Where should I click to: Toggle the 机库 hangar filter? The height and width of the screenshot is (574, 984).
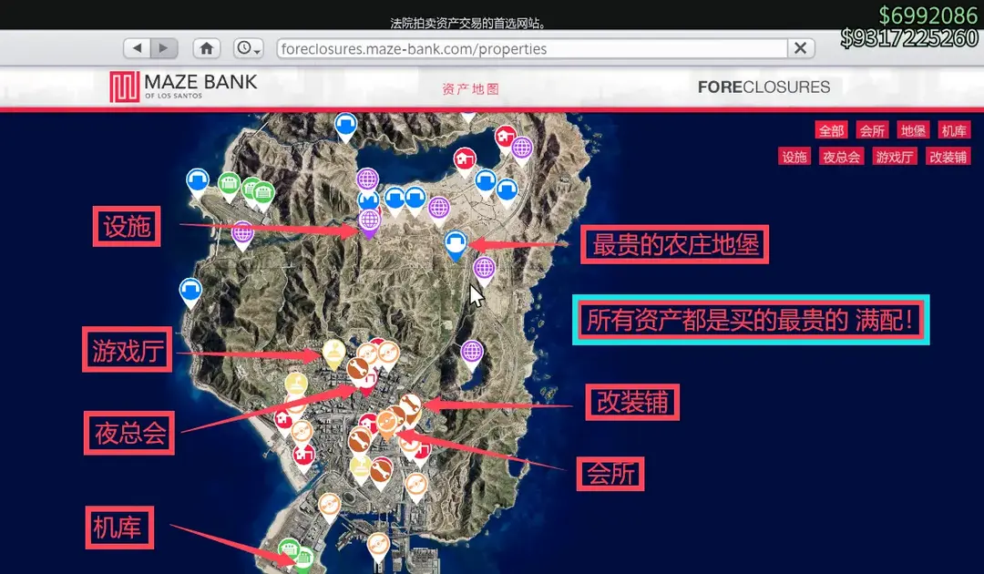(x=954, y=130)
